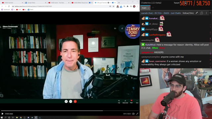Open the LoFi bookmark
This screenshot has width=212, height=119.
click(19, 10)
